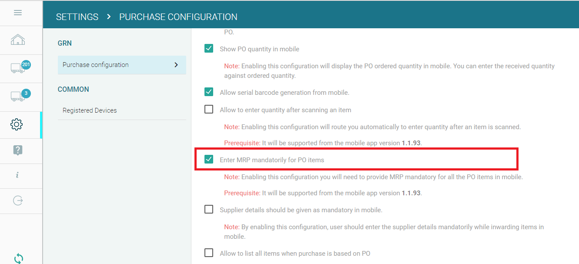
Task: Enable Supplier details mandatory in mobile
Action: 209,210
